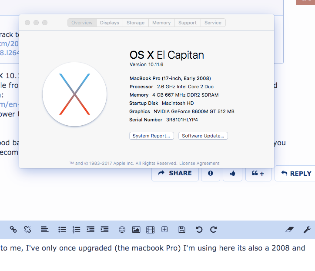The image size is (315, 271).
Task: Click the MacBook Pro model text
Action: coord(170,78)
